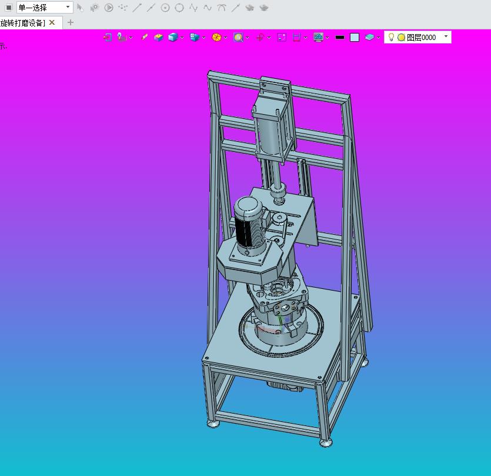This screenshot has width=491, height=476.
Task: Select the smooth wave curve icon
Action: coord(208,8)
